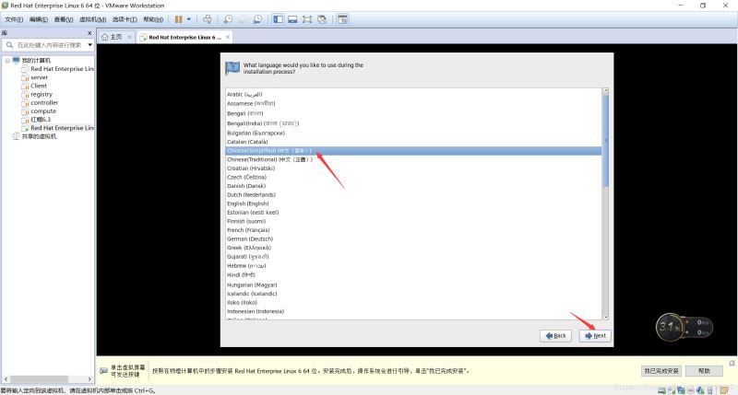Click the Unity mode toolbar icon
The width and height of the screenshot is (738, 395).
(322, 18)
